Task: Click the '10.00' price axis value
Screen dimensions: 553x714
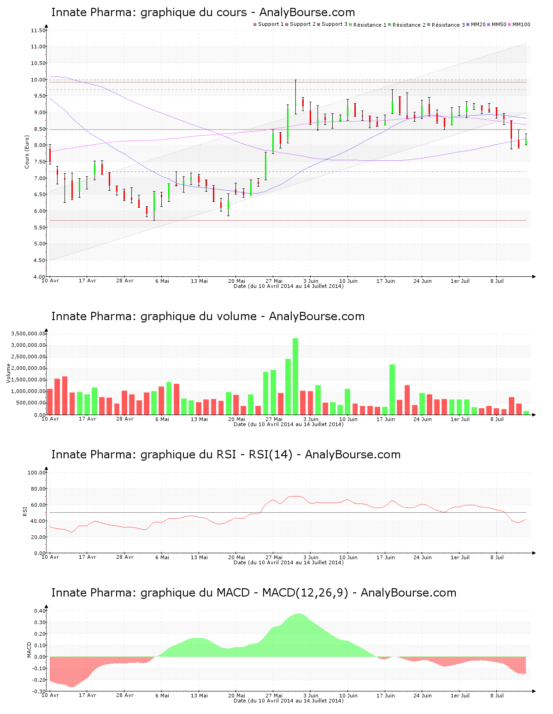Action: tap(38, 80)
